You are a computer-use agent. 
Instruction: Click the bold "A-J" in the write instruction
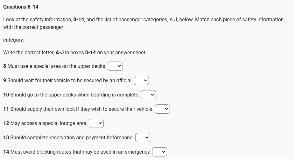tap(60, 52)
